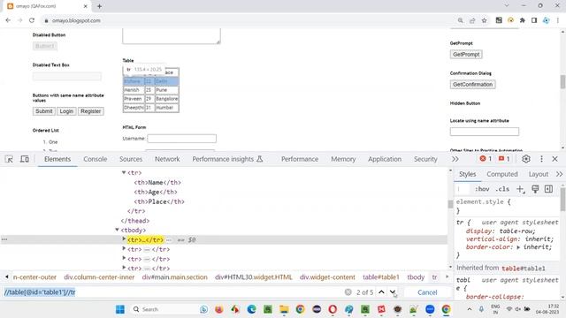Open the Memory tab
The height and width of the screenshot is (318, 566).
coord(343,159)
